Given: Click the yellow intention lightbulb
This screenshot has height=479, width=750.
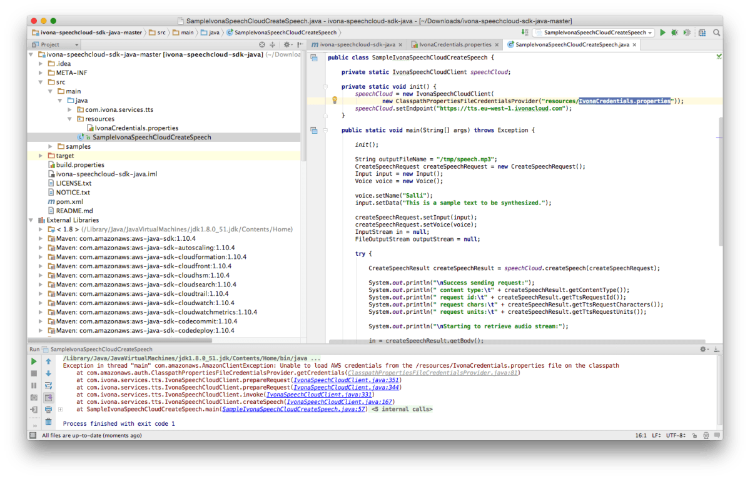Looking at the screenshot, I should click(335, 101).
